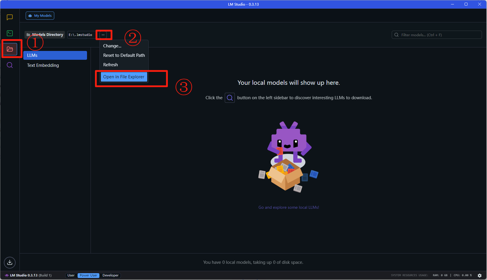This screenshot has height=280, width=487.
Task: Choose Change... in the directory menu
Action: coord(112,46)
